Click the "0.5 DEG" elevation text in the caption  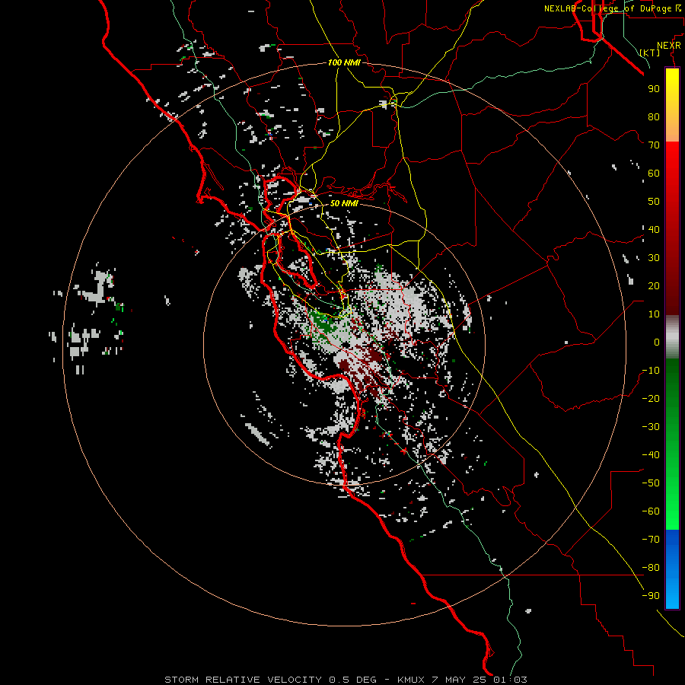pos(352,680)
